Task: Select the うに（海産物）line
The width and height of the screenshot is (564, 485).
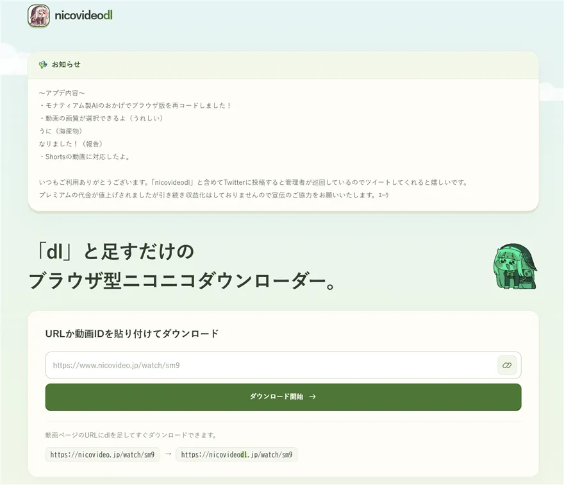Action: pos(61,131)
